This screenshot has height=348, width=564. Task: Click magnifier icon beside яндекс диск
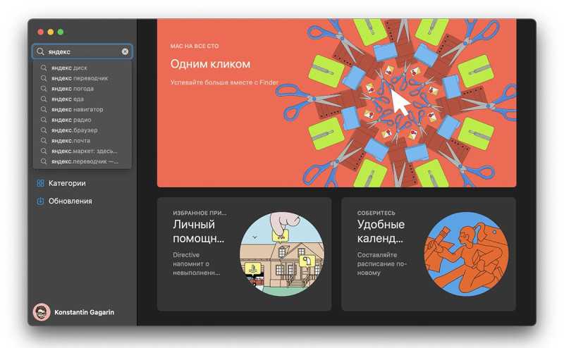[44, 68]
